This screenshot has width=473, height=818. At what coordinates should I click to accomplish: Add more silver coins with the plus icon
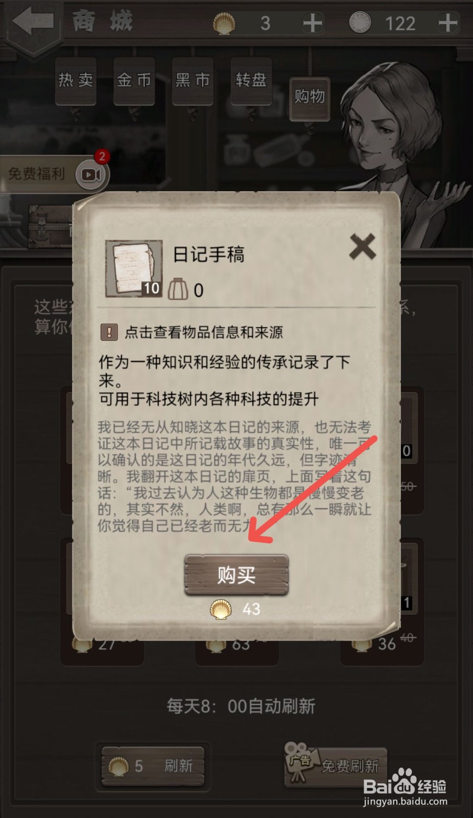(447, 23)
